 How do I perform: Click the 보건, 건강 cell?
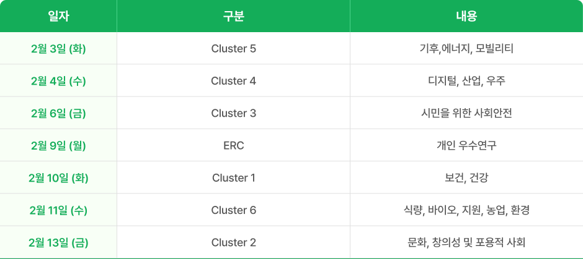click(466, 178)
